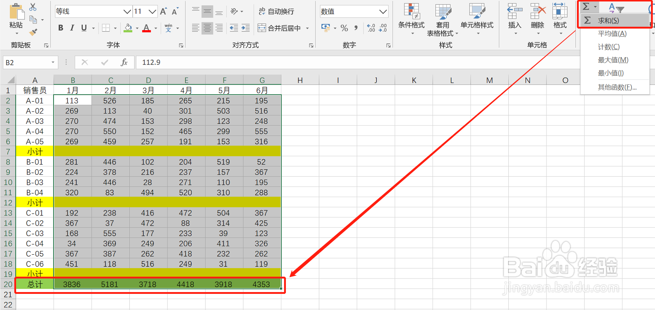Decrease font size with the small A icon
This screenshot has height=310, width=655.
coord(175,11)
